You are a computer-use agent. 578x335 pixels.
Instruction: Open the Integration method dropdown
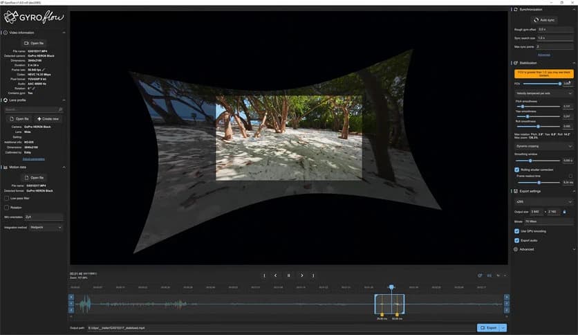46,227
